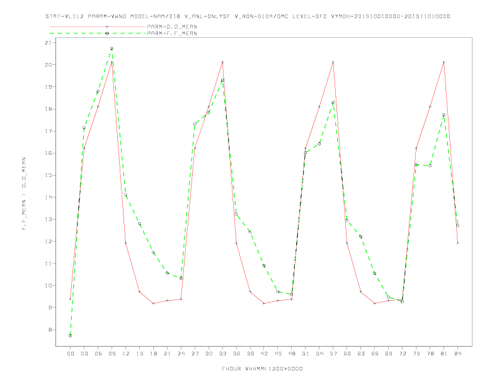Screen dimensions: 499x385
Task: Click the green circle data point at hour 12
Action: click(126, 195)
